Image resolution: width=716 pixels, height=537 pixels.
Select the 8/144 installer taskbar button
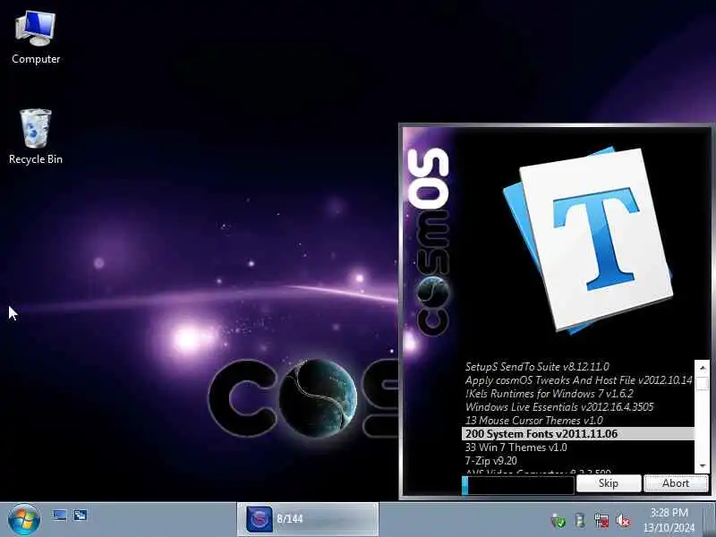pos(307,519)
